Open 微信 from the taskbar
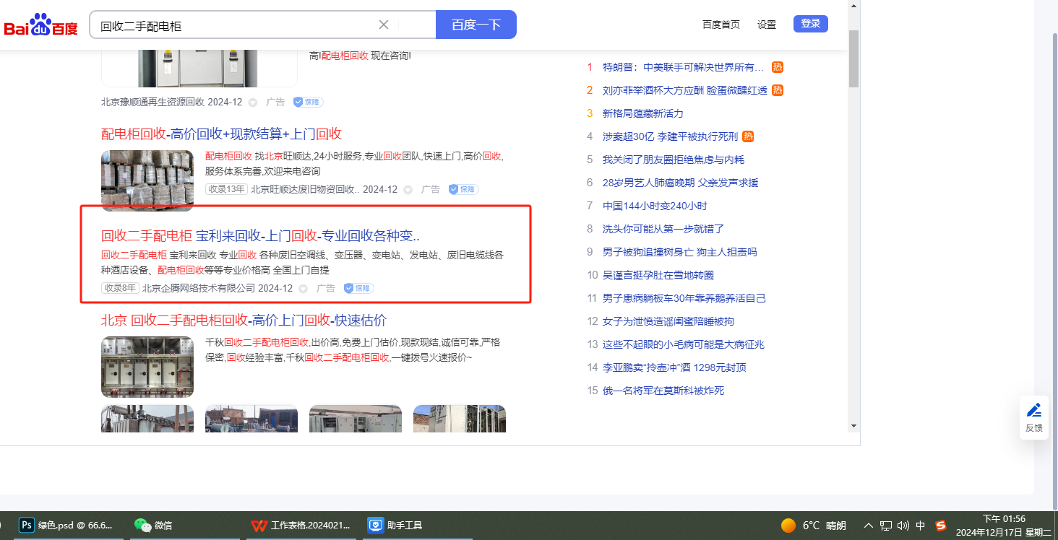Image resolution: width=1058 pixels, height=540 pixels. coord(154,526)
